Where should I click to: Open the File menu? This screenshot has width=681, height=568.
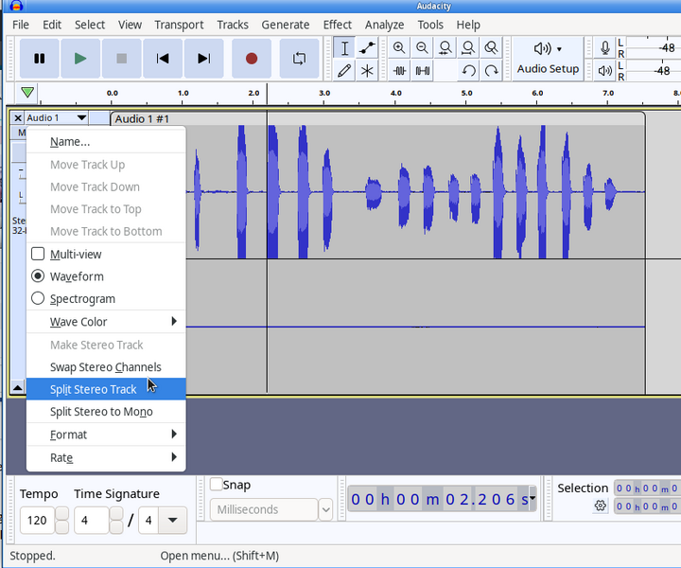click(x=21, y=25)
